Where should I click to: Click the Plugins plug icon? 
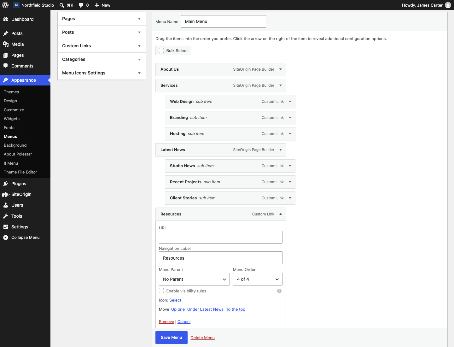[6, 184]
